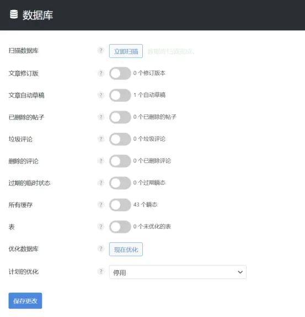The image size is (305, 317).
Task: Click the 优化数据库 label
Action: click(x=24, y=249)
